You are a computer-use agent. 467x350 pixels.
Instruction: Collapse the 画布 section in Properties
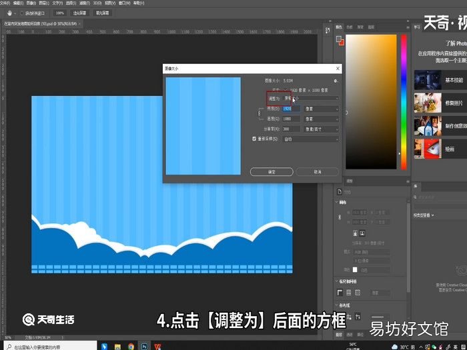pyautogui.click(x=337, y=203)
